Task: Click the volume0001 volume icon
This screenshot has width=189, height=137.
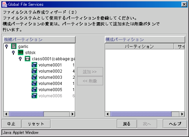Action: tap(34, 65)
